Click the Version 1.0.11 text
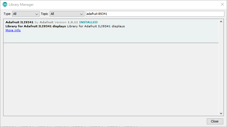227x127 pixels. pos(66,22)
